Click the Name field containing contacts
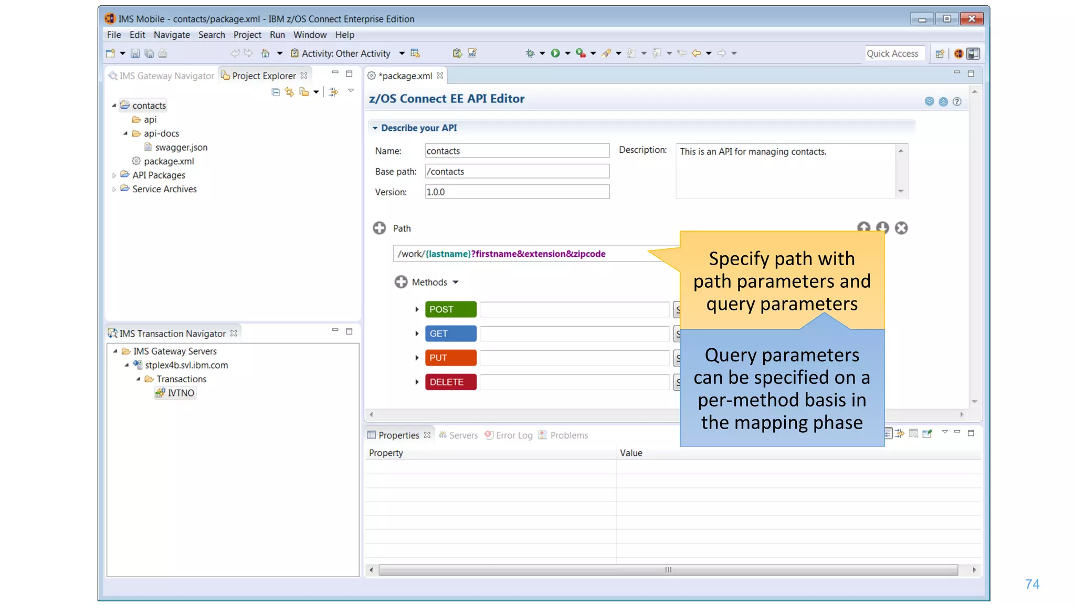1075x605 pixels. 517,151
